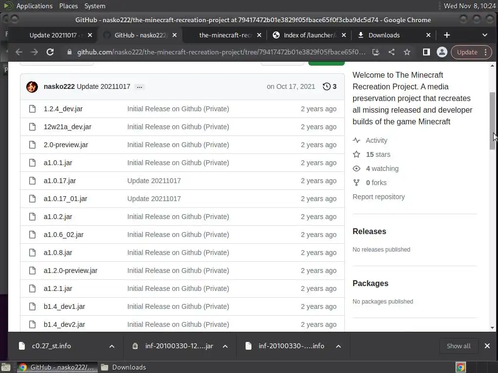Screen dimensions: 498x373
Task: Expand options for c0.27_st.info download
Action: (x=112, y=346)
